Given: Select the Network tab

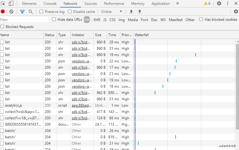Looking at the screenshot, I should coord(70,4).
